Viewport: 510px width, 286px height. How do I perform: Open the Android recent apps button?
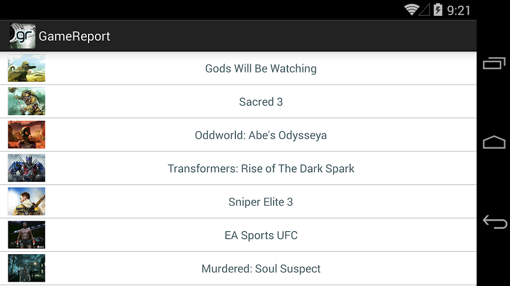[x=494, y=63]
